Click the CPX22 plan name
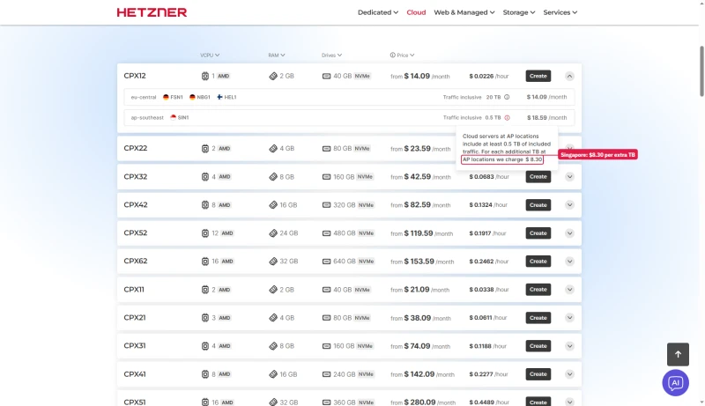Viewport: 705px width, 406px height. 136,148
